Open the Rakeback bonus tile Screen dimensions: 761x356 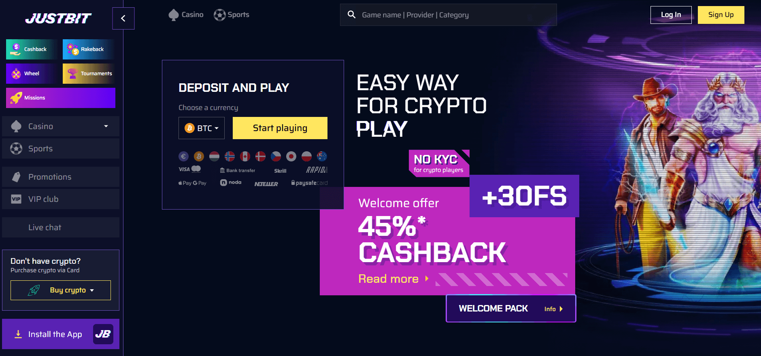(x=89, y=49)
